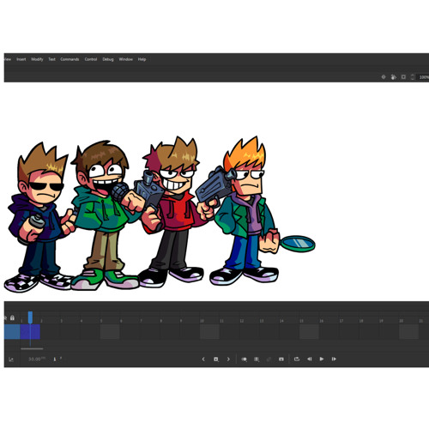Image resolution: width=429 pixels, height=429 pixels.
Task: Click the center stage icon
Action: 384,77
